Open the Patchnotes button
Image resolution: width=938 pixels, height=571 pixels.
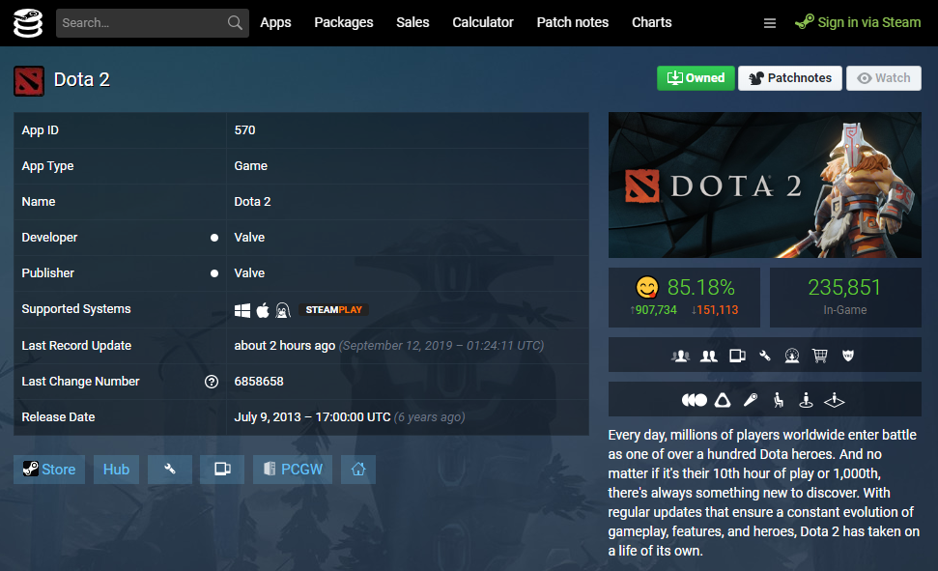(789, 78)
